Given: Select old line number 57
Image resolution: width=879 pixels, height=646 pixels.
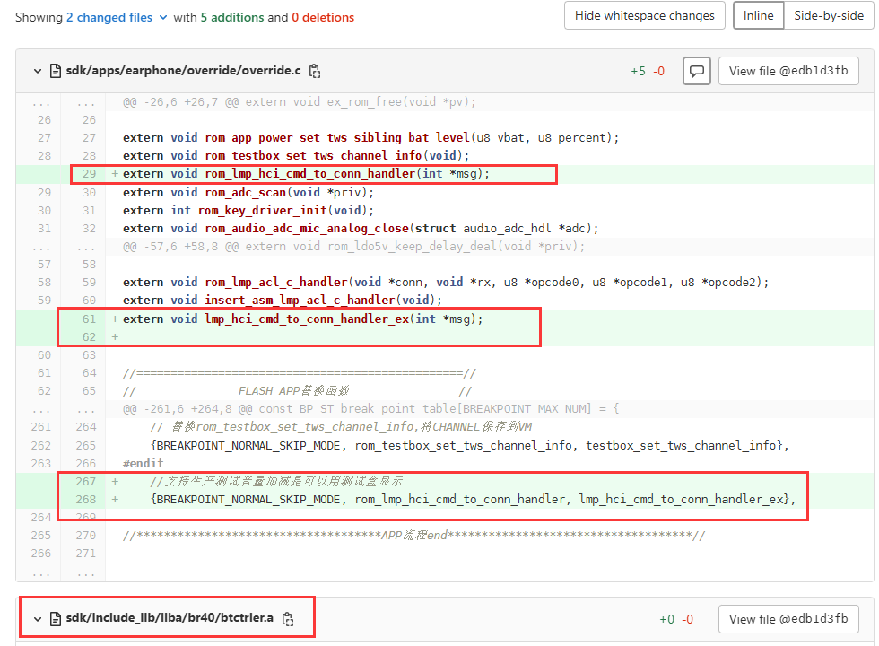Looking at the screenshot, I should tap(44, 265).
